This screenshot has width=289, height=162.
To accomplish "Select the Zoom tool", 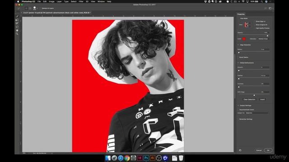I will click(x=17, y=34).
